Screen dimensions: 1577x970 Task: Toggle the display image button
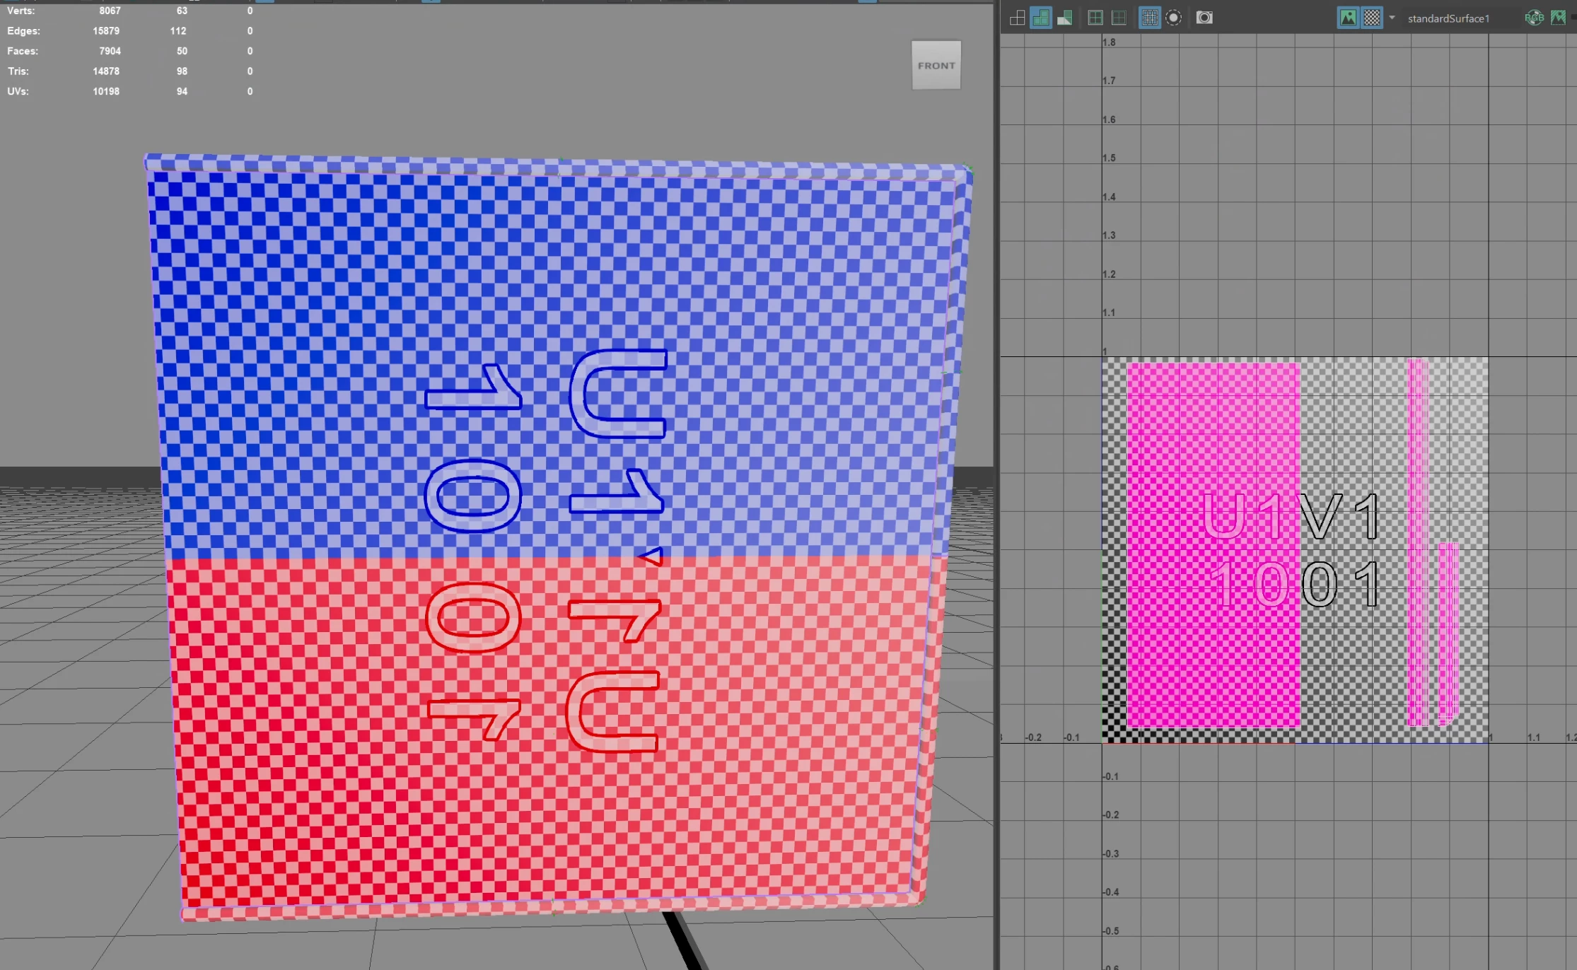coord(1348,18)
